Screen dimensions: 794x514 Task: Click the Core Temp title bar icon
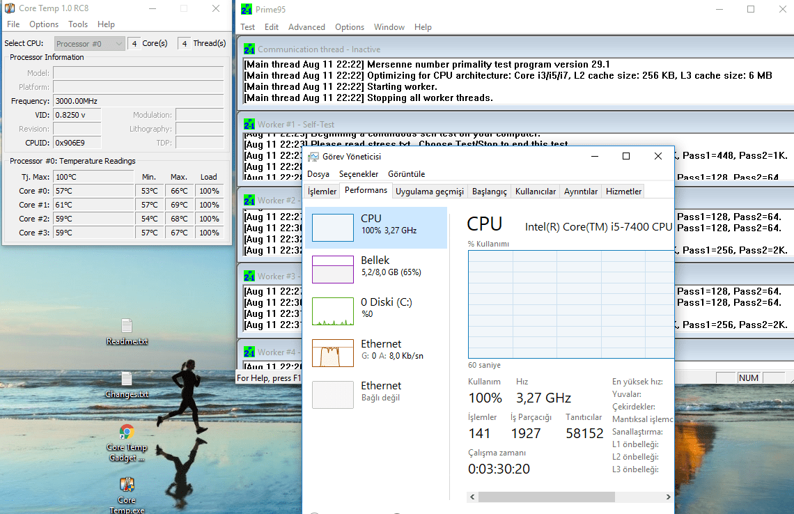[x=10, y=8]
